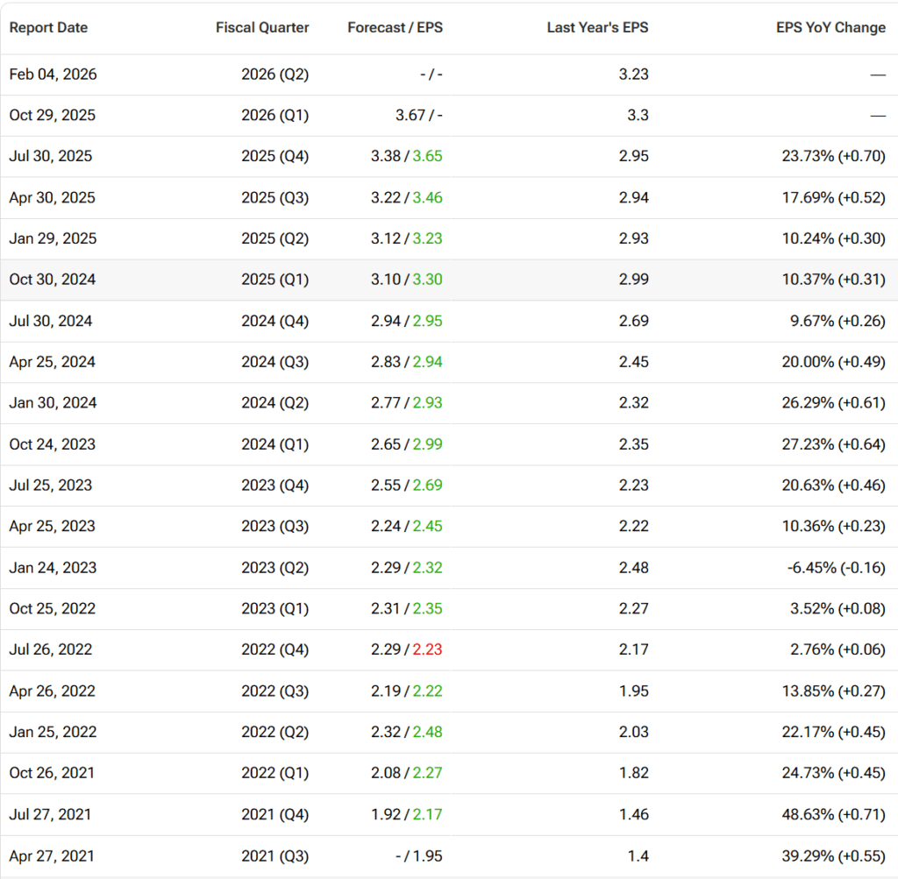Sort by the Fiscal Quarter column header

[x=262, y=27]
